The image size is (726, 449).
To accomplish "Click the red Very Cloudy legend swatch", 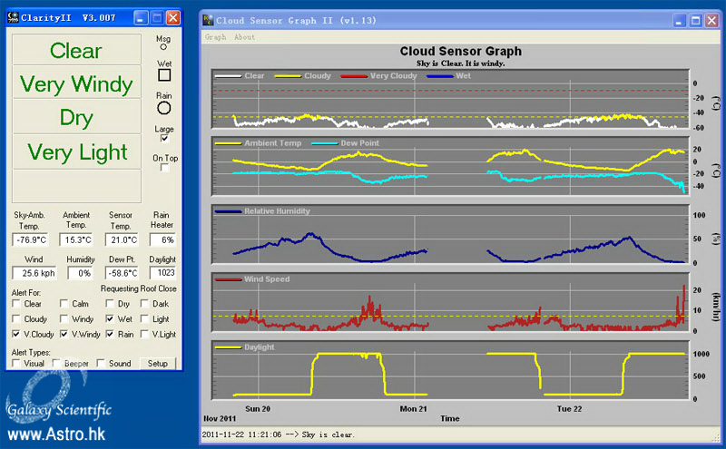I will point(354,76).
